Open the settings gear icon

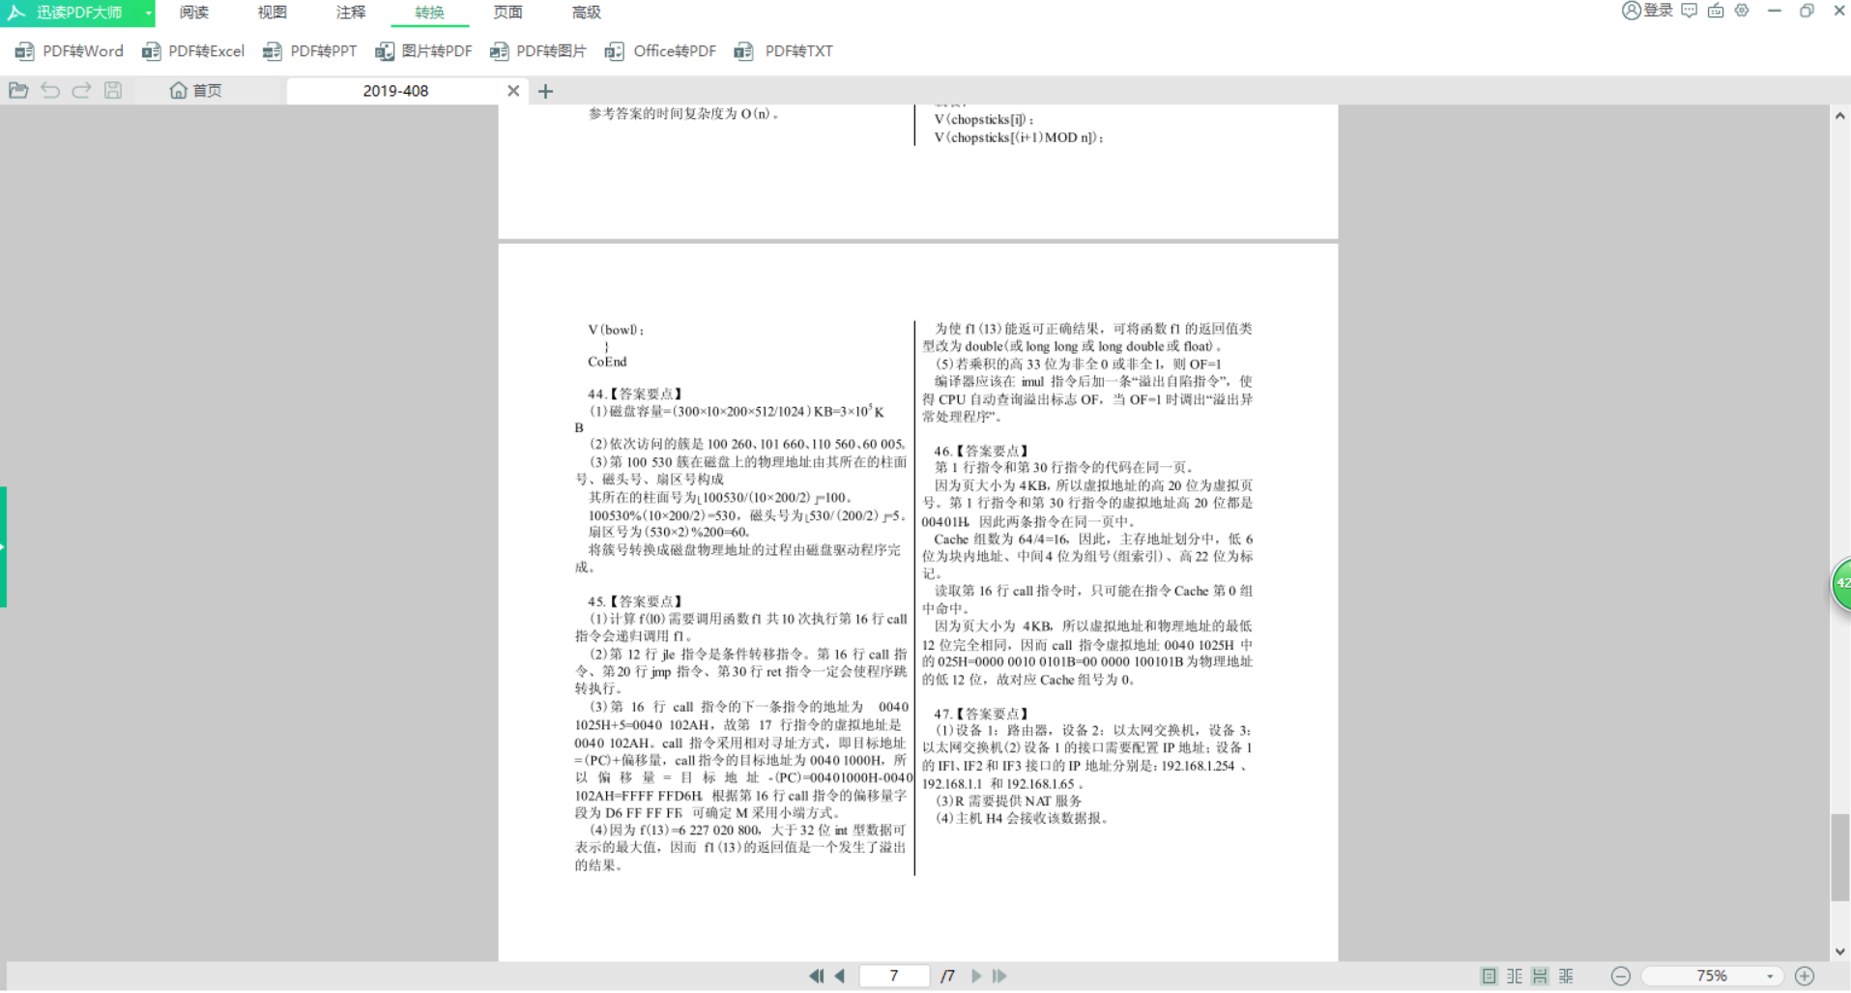coord(1742,11)
